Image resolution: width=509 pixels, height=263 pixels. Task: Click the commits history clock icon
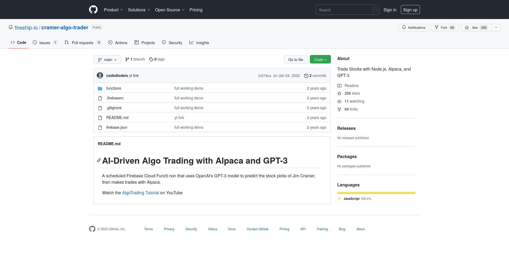(306, 76)
